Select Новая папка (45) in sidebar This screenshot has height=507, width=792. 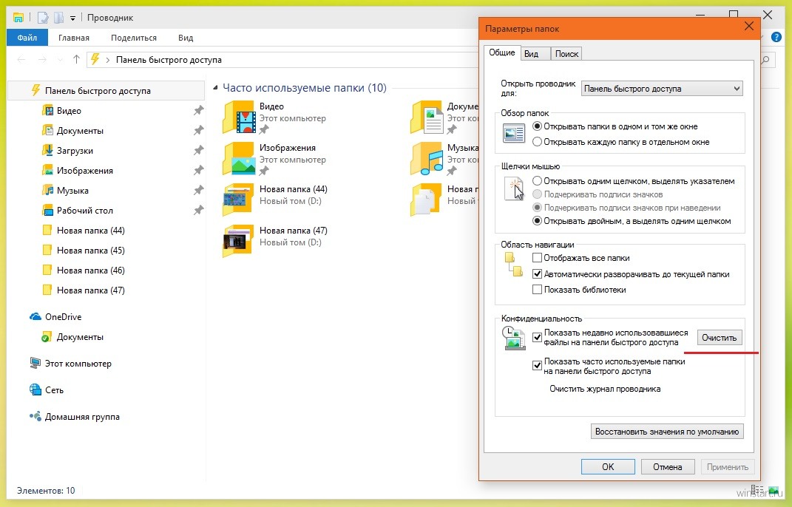[91, 251]
